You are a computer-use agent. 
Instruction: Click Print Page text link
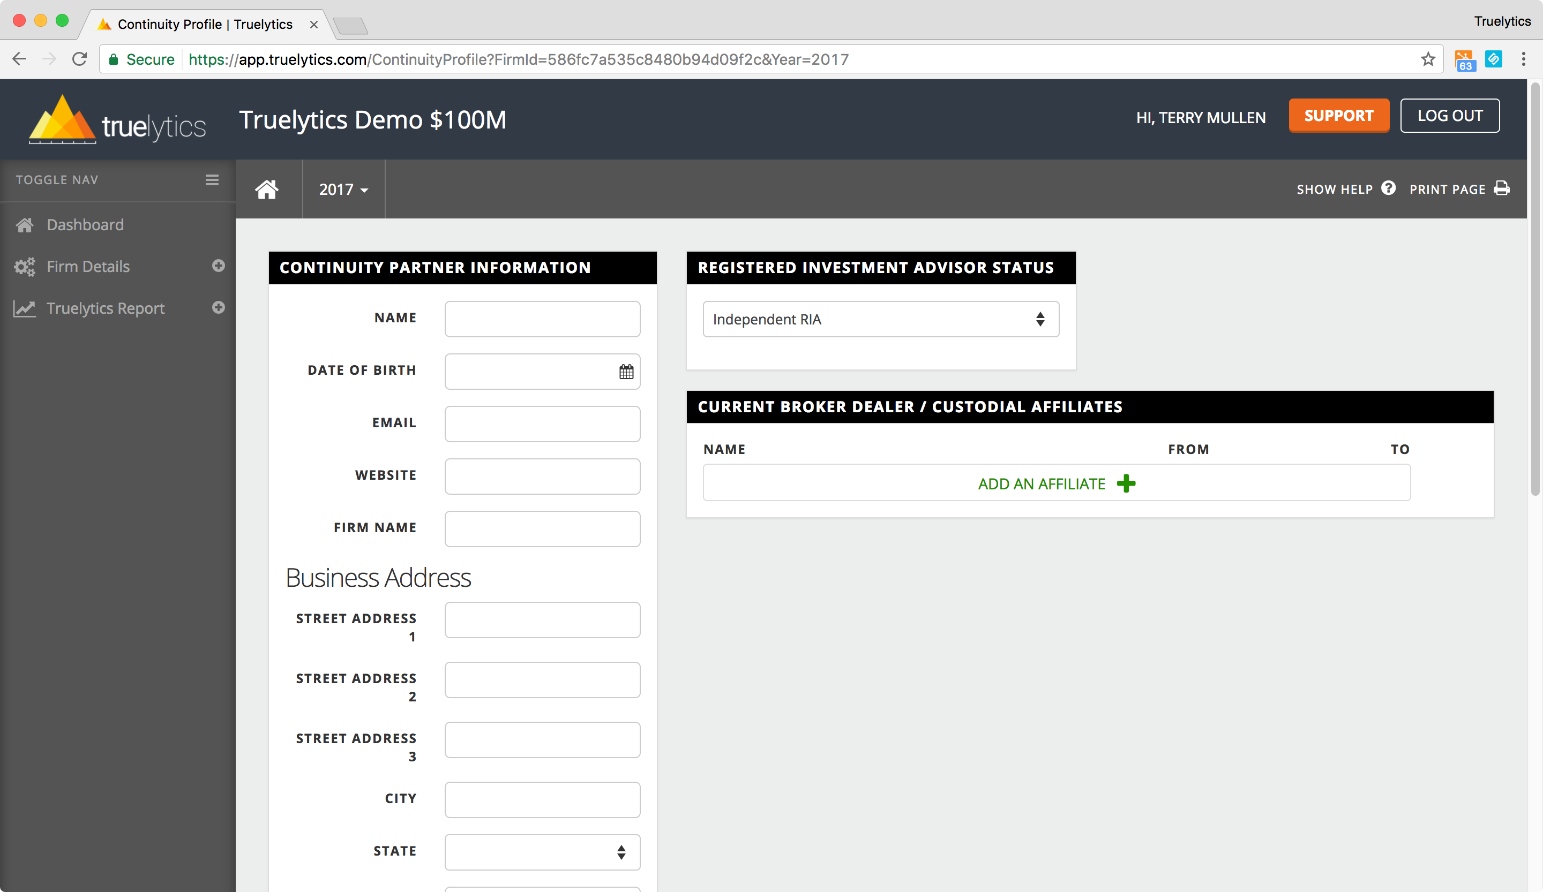1447,189
